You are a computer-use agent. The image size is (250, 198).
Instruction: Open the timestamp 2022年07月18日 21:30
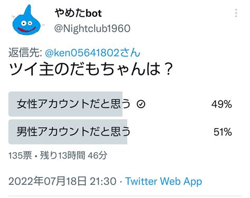pyautogui.click(x=62, y=181)
